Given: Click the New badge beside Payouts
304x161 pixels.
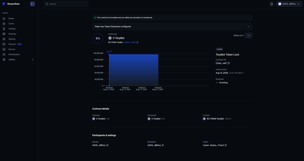Looking at the screenshot, I should point(20,44).
